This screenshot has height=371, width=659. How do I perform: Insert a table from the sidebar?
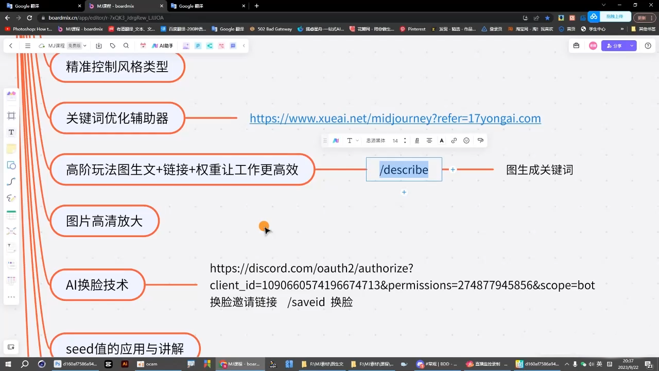click(x=11, y=215)
